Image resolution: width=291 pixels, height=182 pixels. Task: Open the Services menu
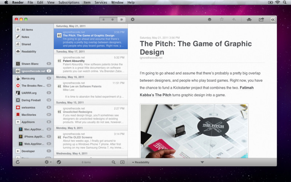pyautogui.click(x=101, y=3)
